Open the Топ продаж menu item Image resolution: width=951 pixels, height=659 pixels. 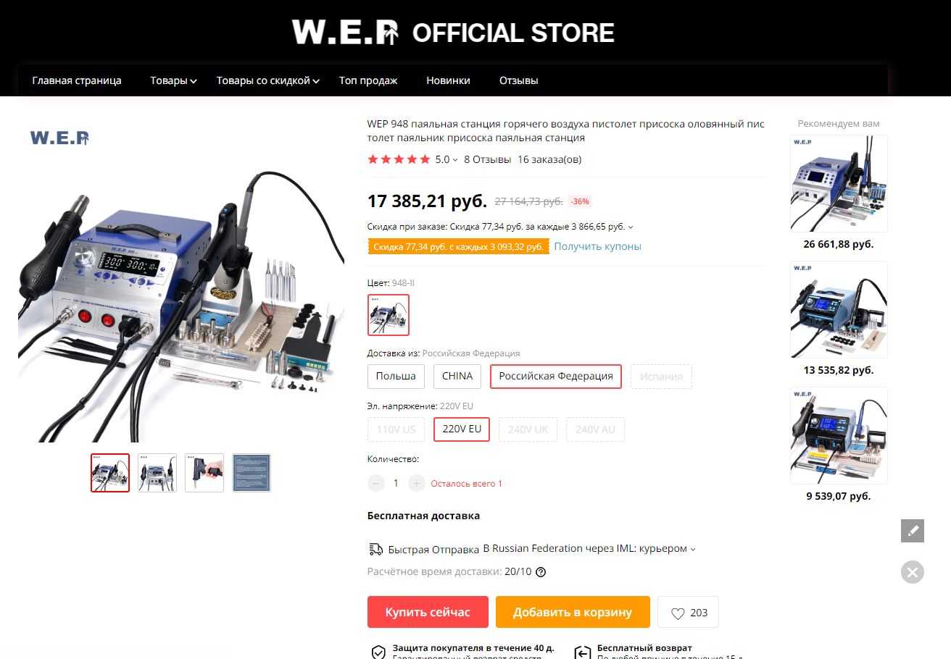pos(368,80)
